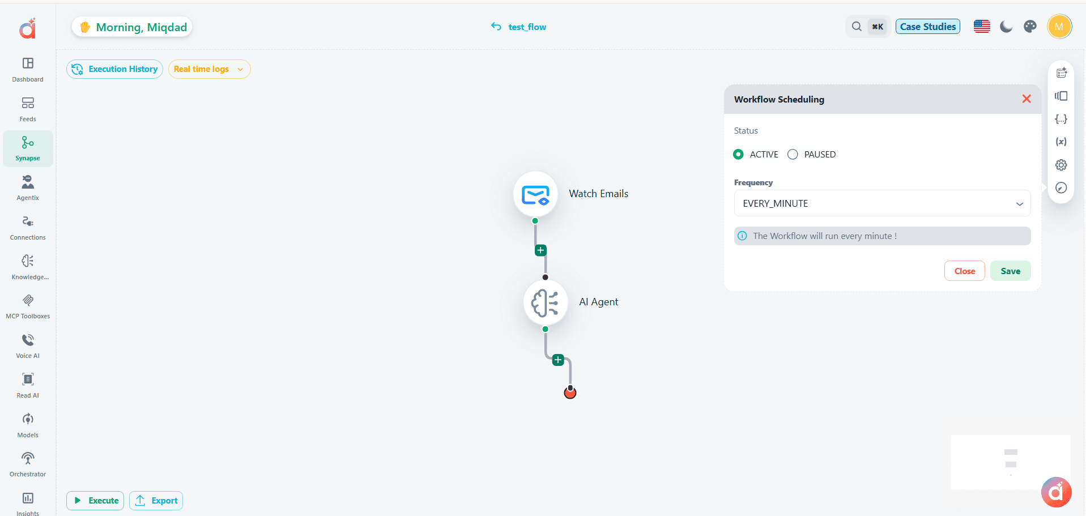
Task: Open Case Studies link
Action: pos(927,27)
